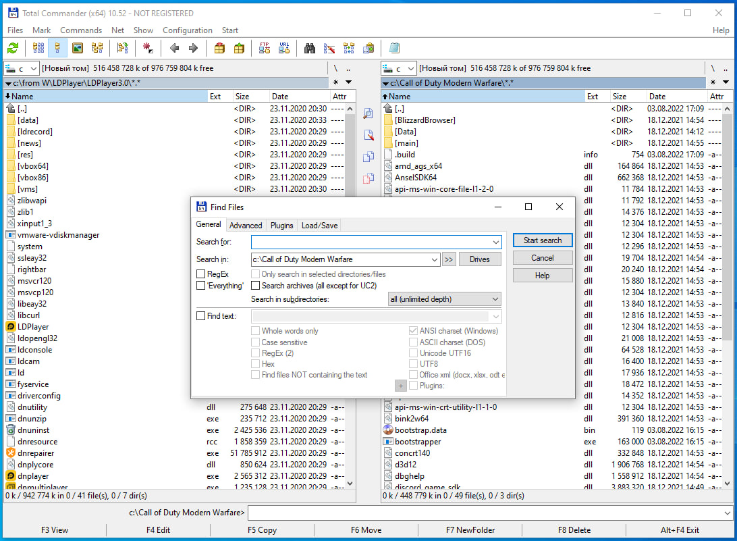Screen dimensions: 737x541
Task: Click the Move files icon between panels
Action: coord(368,178)
